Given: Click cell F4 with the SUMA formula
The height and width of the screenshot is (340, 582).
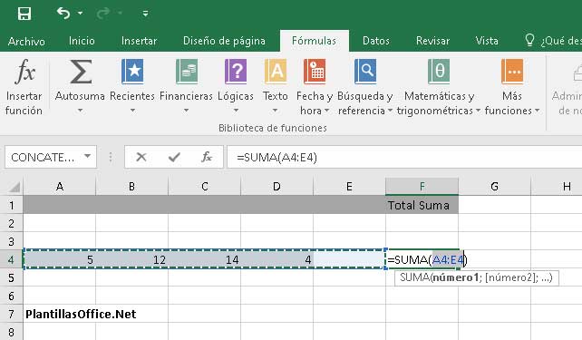Looking at the screenshot, I should tap(423, 259).
